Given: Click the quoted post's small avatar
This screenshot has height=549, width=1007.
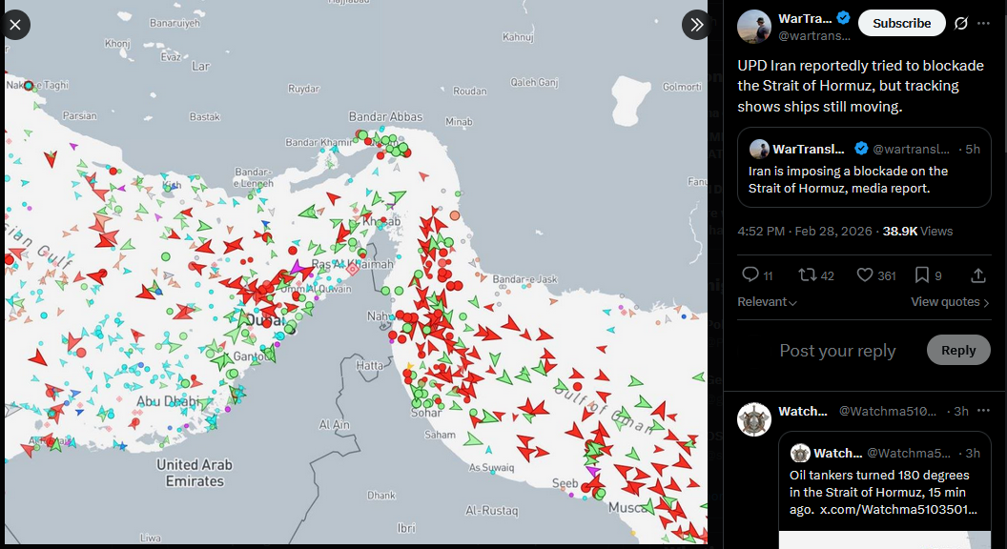Looking at the screenshot, I should [759, 149].
